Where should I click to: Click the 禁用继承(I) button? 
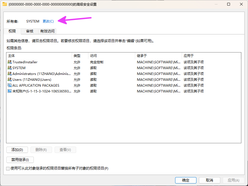pyautogui.click(x=20, y=160)
